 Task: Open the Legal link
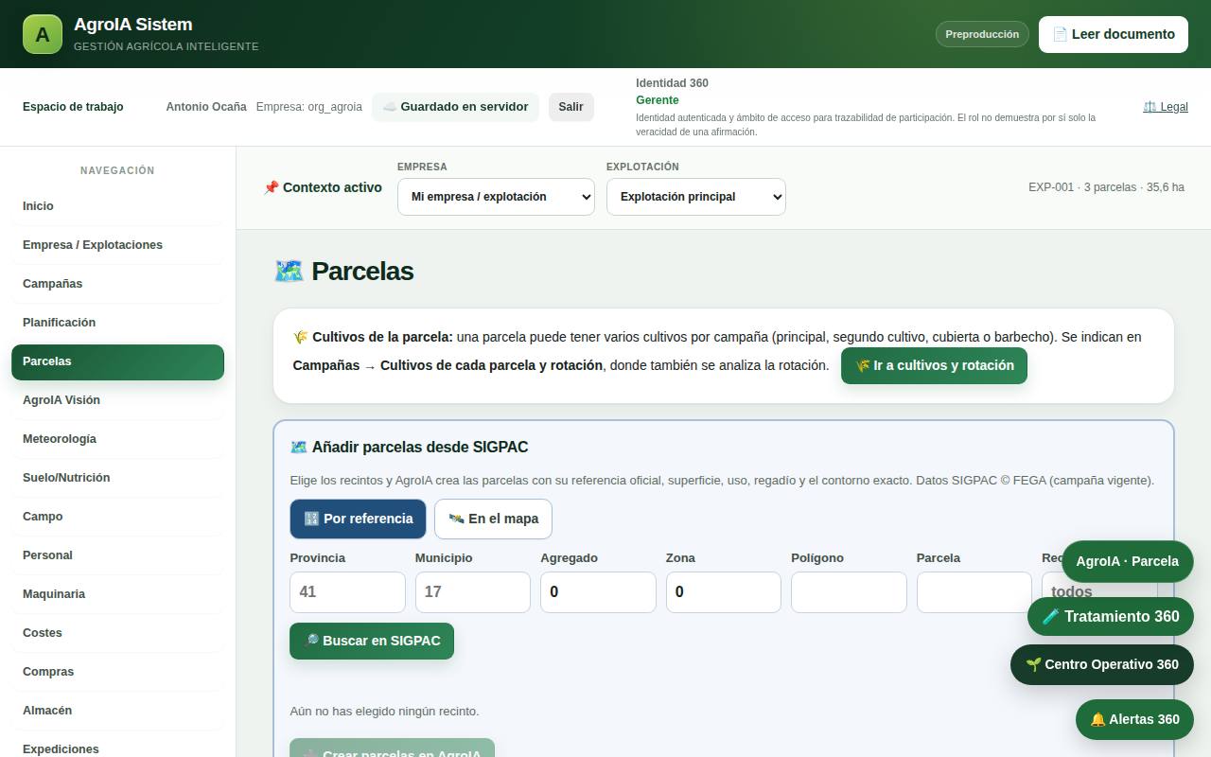(1166, 107)
